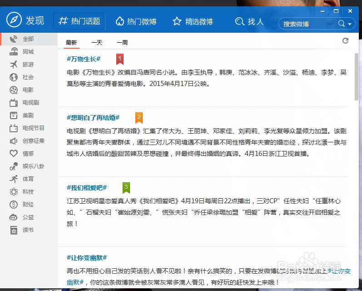The height and width of the screenshot is (291, 362).
Task: Click the 创意征集 megaphone icon
Action: 14,141
